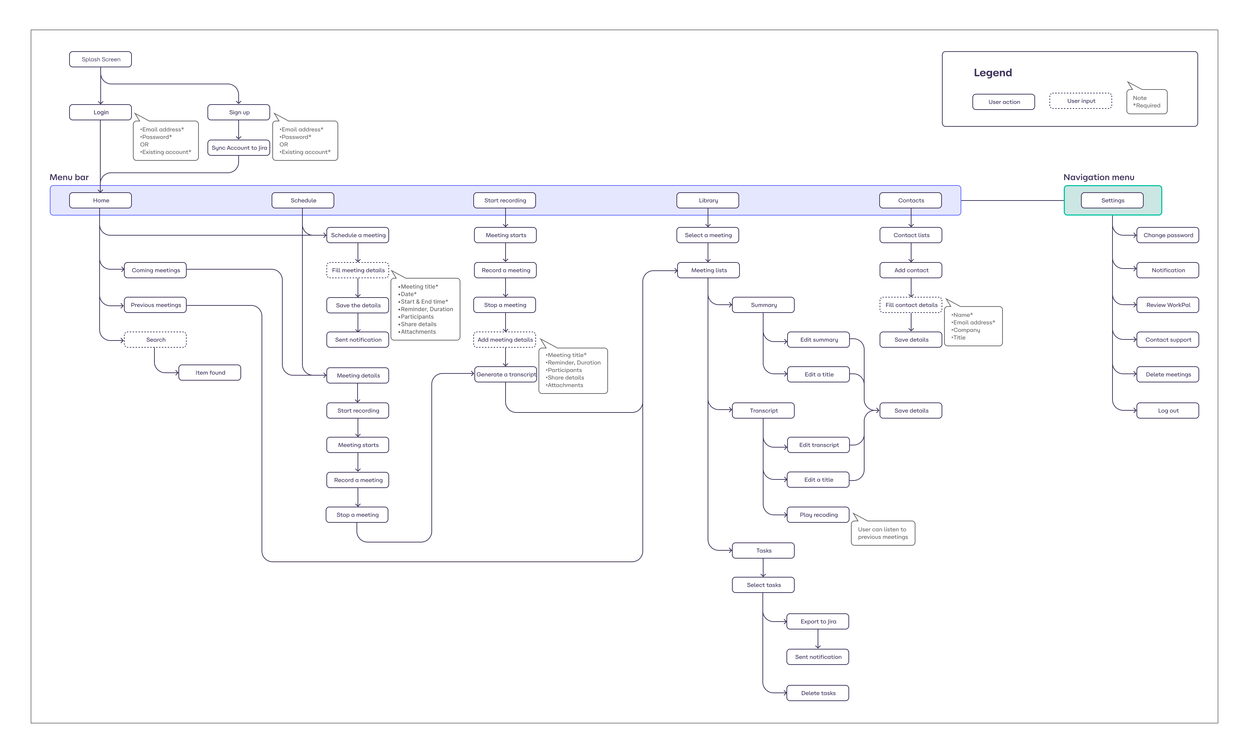Select the Generate a transcript node
Viewport: 1249px width, 753px height.
(506, 375)
